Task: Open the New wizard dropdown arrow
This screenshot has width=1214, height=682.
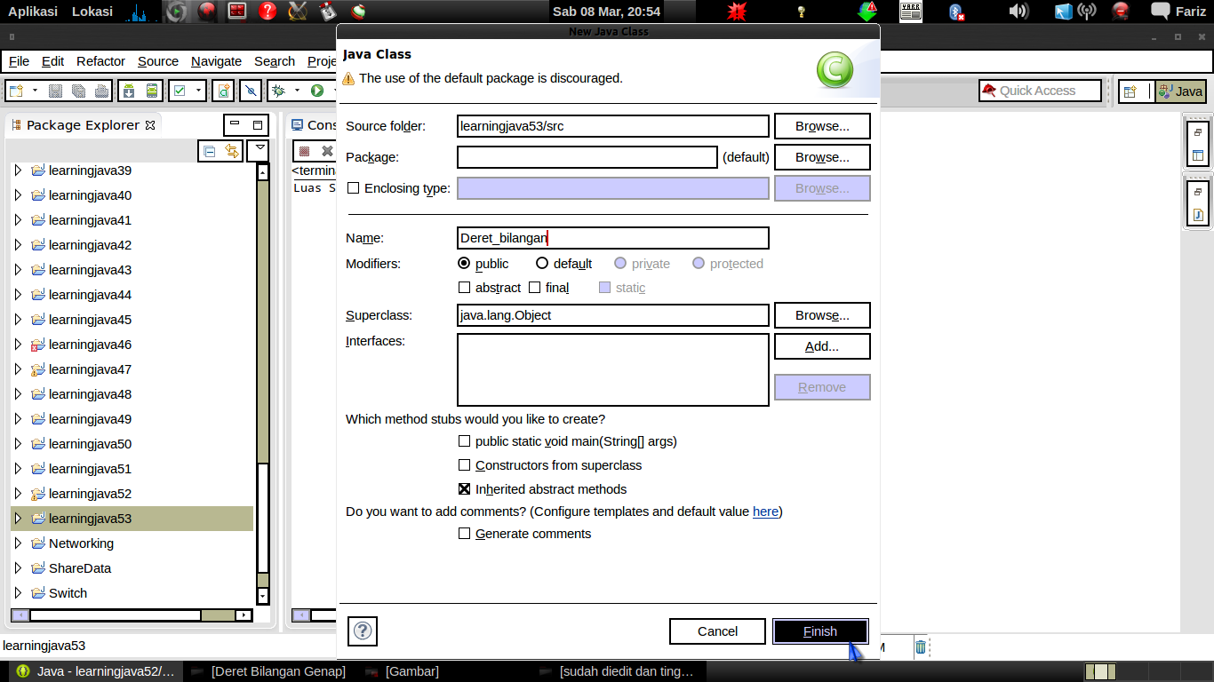Action: pos(35,91)
